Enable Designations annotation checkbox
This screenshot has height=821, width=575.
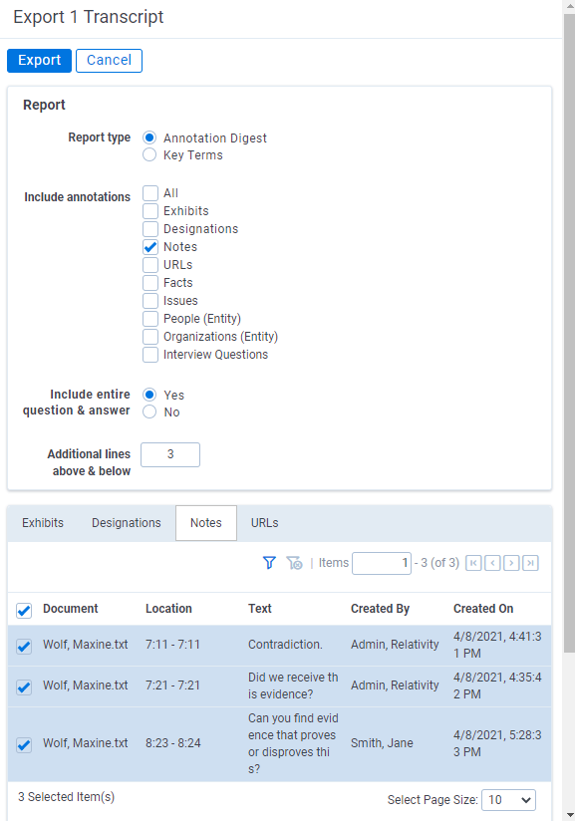(x=150, y=229)
